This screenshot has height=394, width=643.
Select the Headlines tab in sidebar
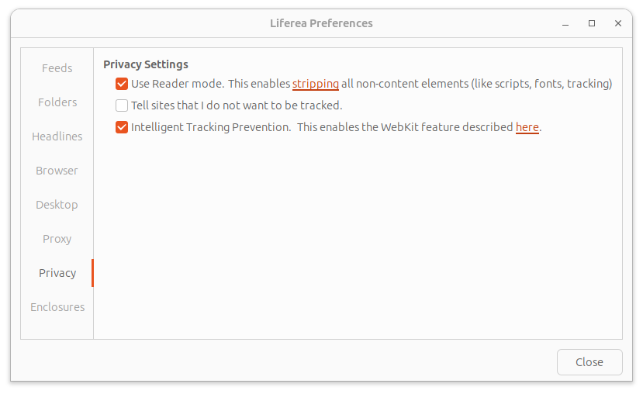57,137
